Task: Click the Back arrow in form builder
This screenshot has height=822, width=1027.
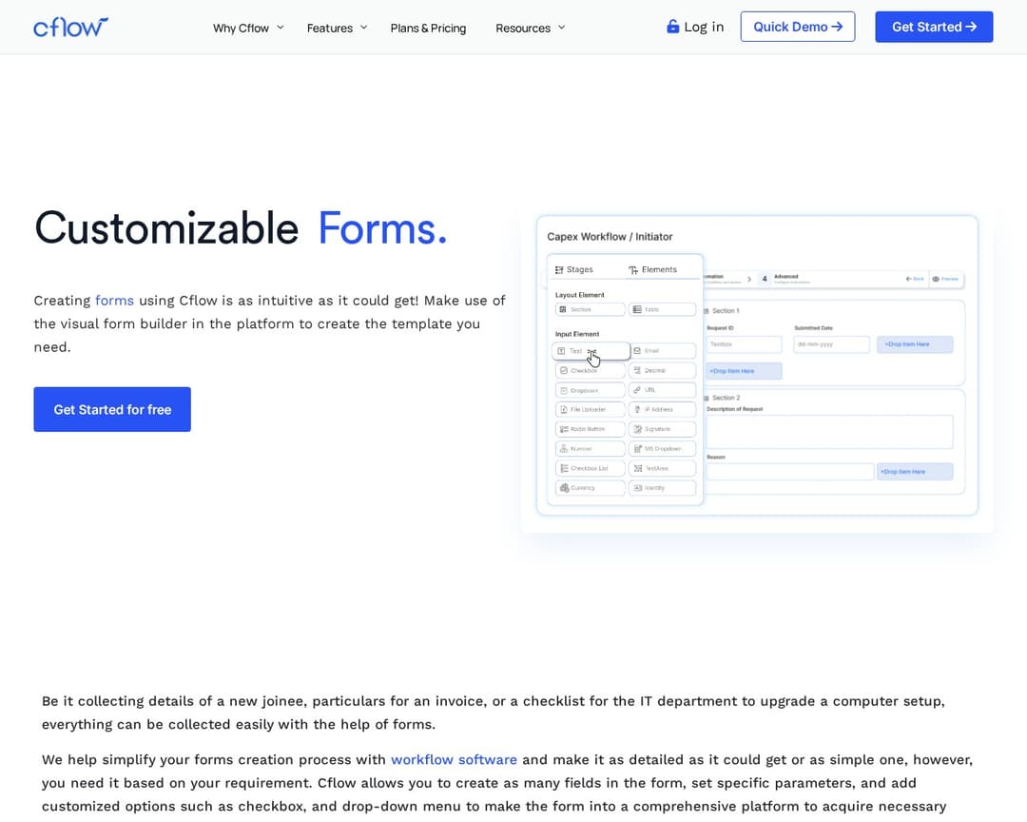Action: 915,280
